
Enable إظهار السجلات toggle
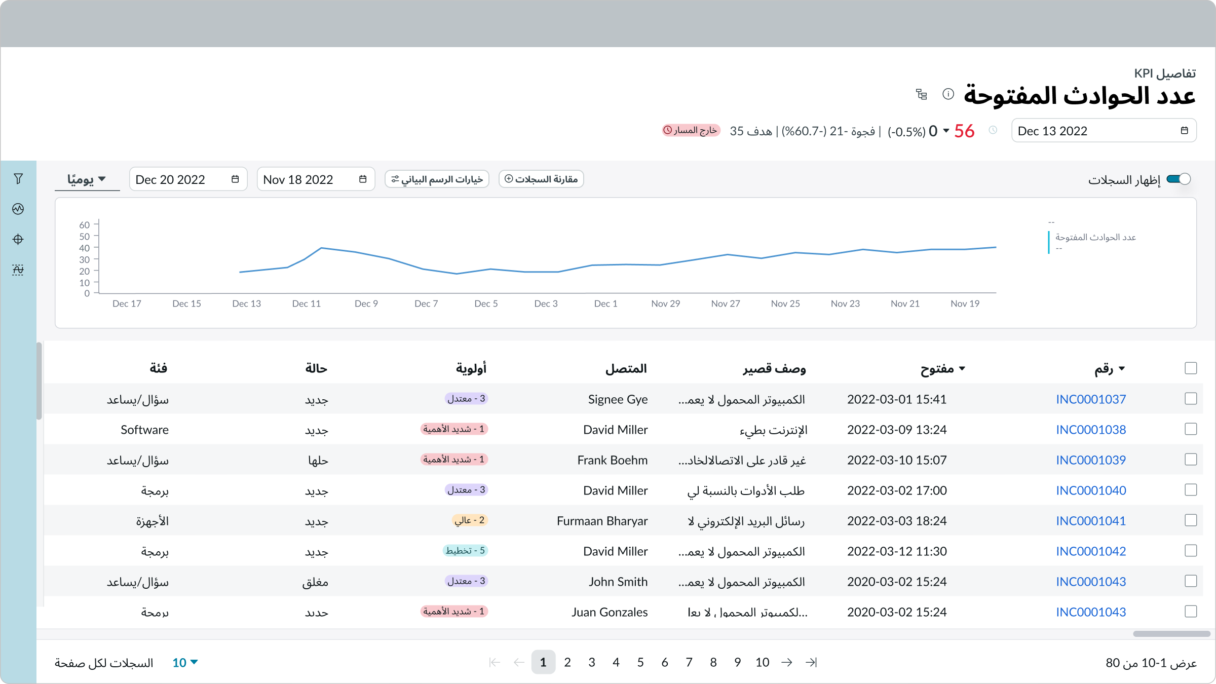coord(1179,179)
